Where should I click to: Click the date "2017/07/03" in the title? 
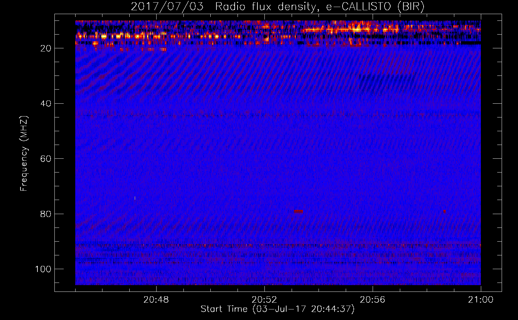pyautogui.click(x=167, y=7)
